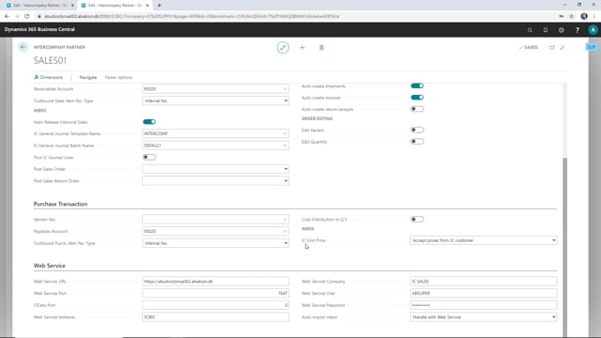
Task: Open the IC Unit Price dropdown
Action: click(484, 240)
